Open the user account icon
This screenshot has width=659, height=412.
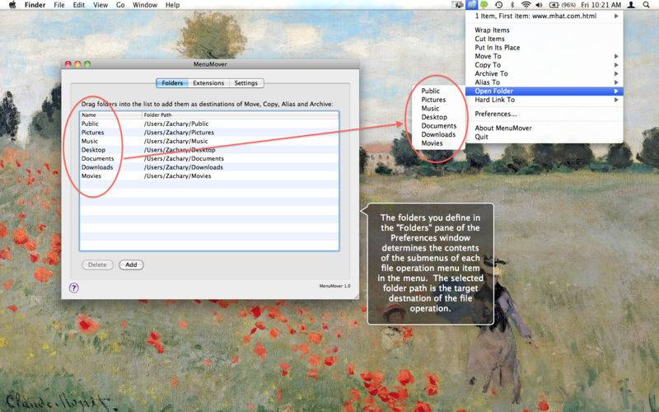tap(631, 5)
